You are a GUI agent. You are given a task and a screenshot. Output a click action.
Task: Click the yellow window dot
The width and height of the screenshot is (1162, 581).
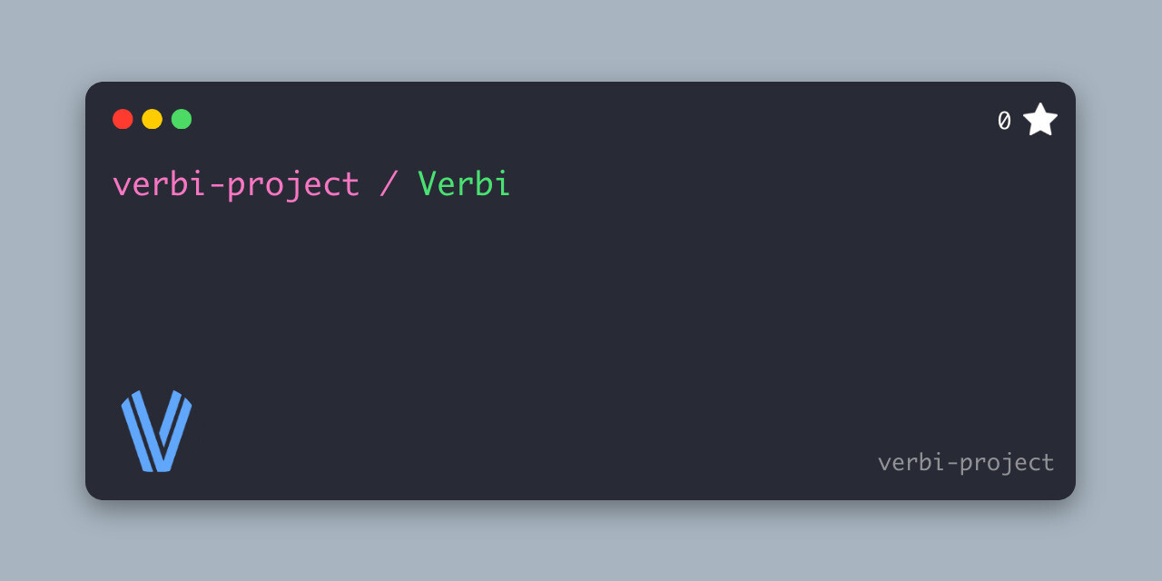click(x=153, y=119)
